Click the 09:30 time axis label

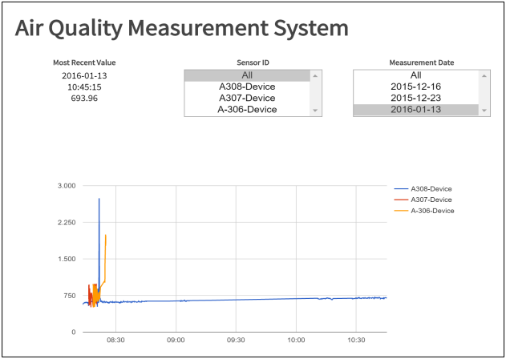[x=236, y=341]
